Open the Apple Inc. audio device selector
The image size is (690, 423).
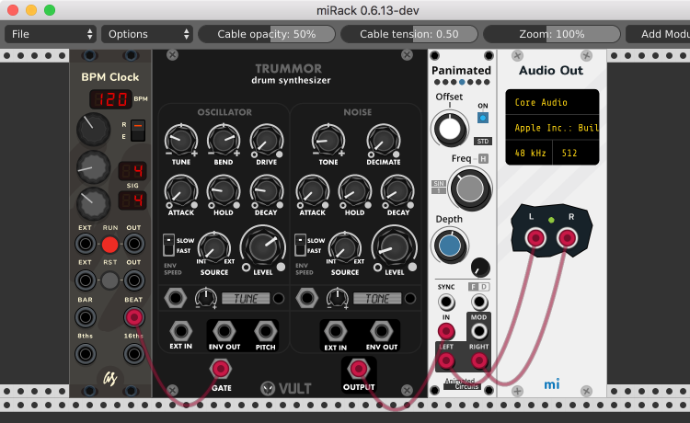tap(552, 128)
